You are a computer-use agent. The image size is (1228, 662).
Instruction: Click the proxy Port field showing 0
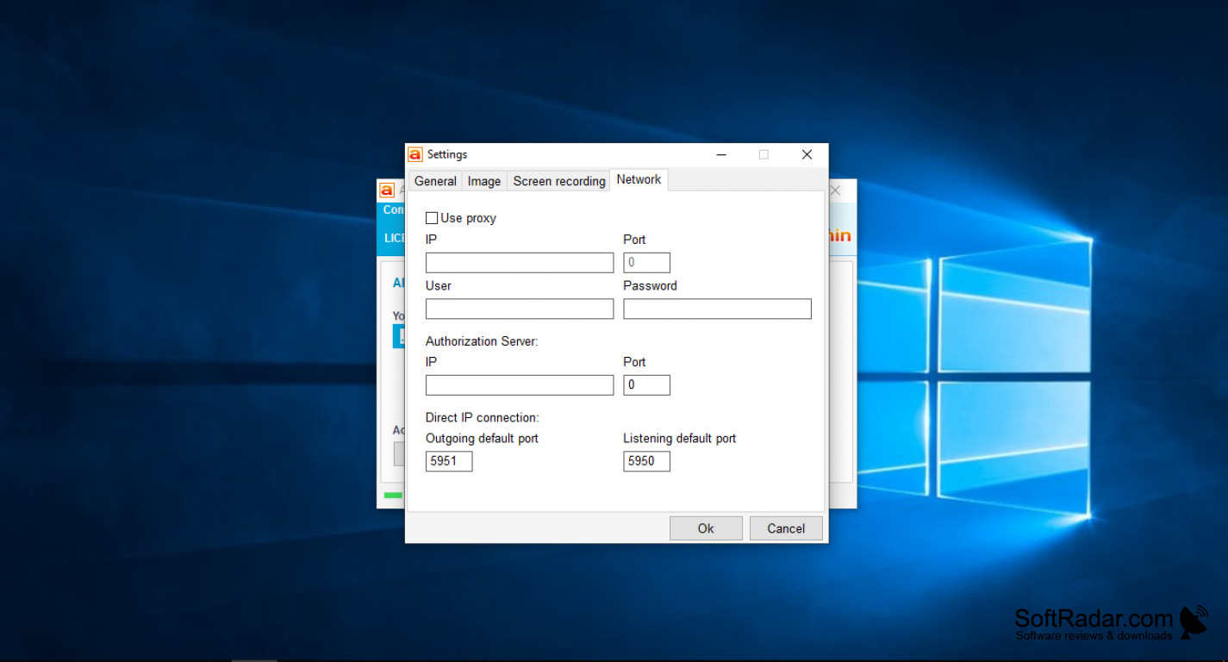coord(646,262)
